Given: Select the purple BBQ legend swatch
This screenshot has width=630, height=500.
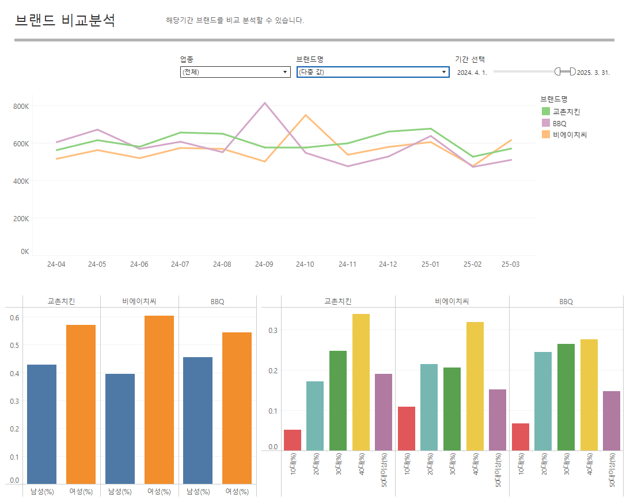Looking at the screenshot, I should (545, 123).
